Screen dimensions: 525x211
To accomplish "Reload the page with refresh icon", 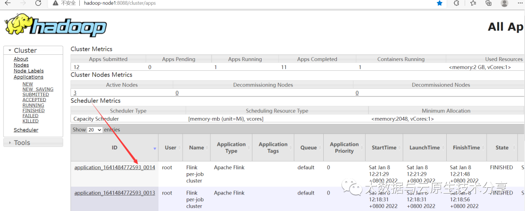I will pos(38,3).
